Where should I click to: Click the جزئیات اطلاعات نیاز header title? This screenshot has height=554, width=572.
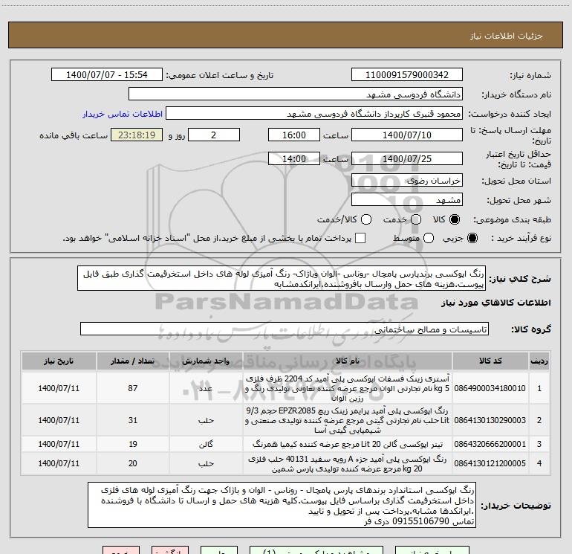(506, 36)
